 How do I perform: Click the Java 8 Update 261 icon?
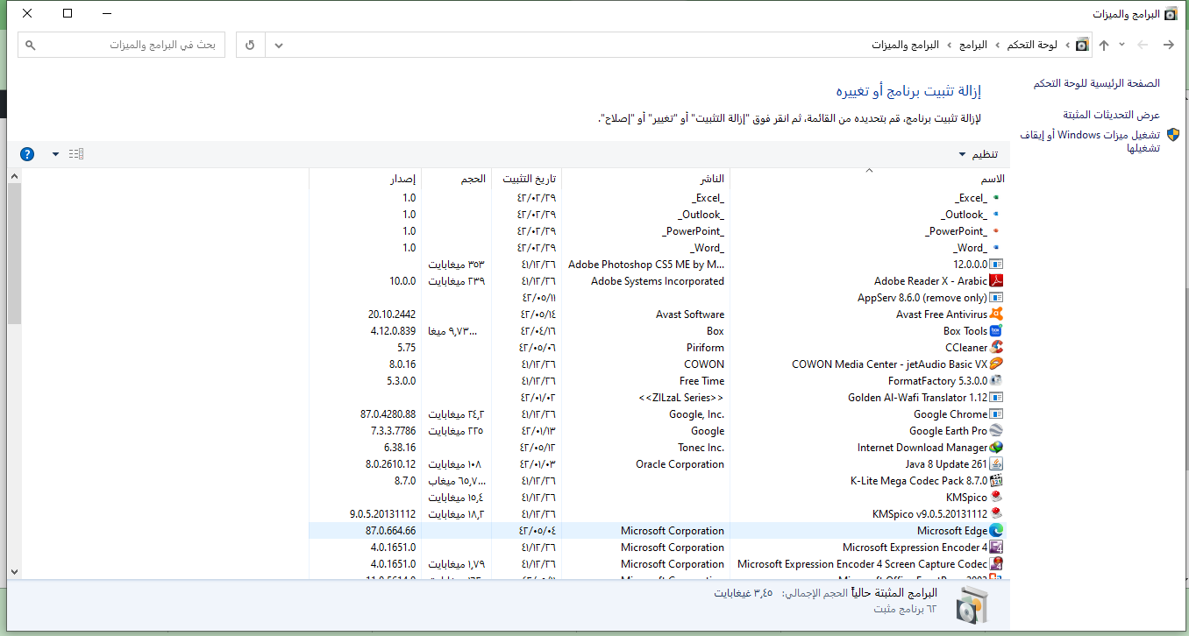tap(996, 464)
